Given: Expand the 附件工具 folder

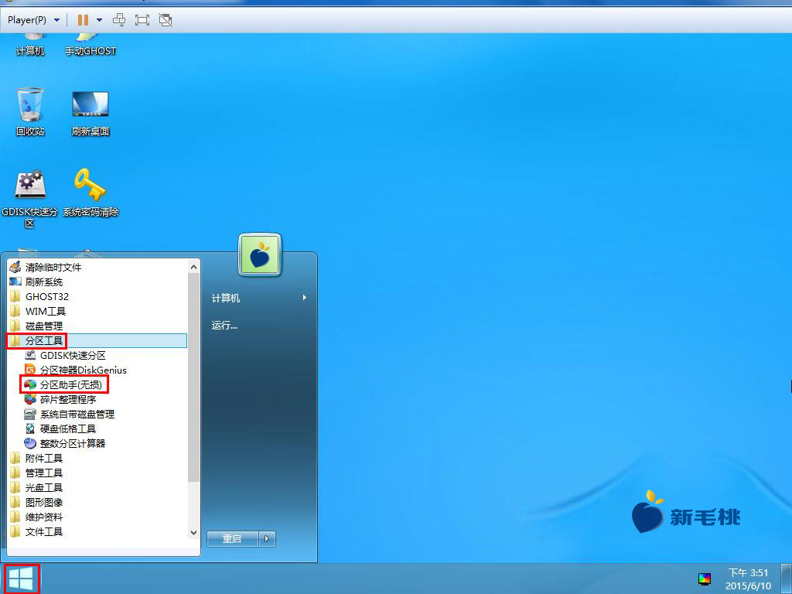Looking at the screenshot, I should 97,458.
